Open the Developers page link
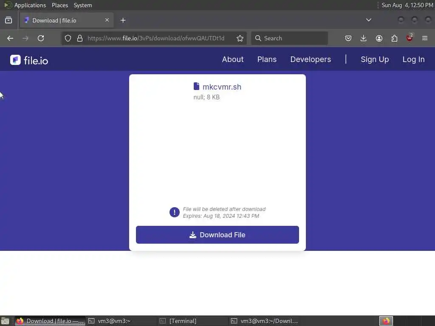 coord(311,59)
